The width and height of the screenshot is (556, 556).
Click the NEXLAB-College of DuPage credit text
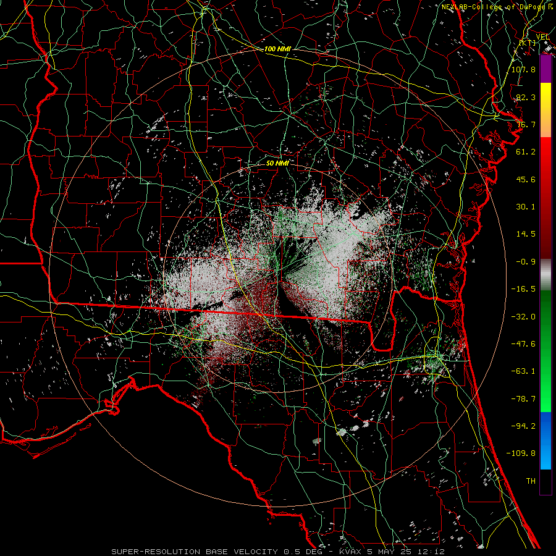pyautogui.click(x=497, y=7)
